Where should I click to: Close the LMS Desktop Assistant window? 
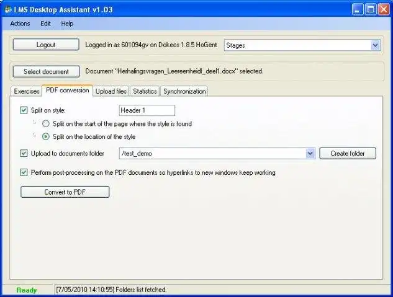pyautogui.click(x=384, y=9)
